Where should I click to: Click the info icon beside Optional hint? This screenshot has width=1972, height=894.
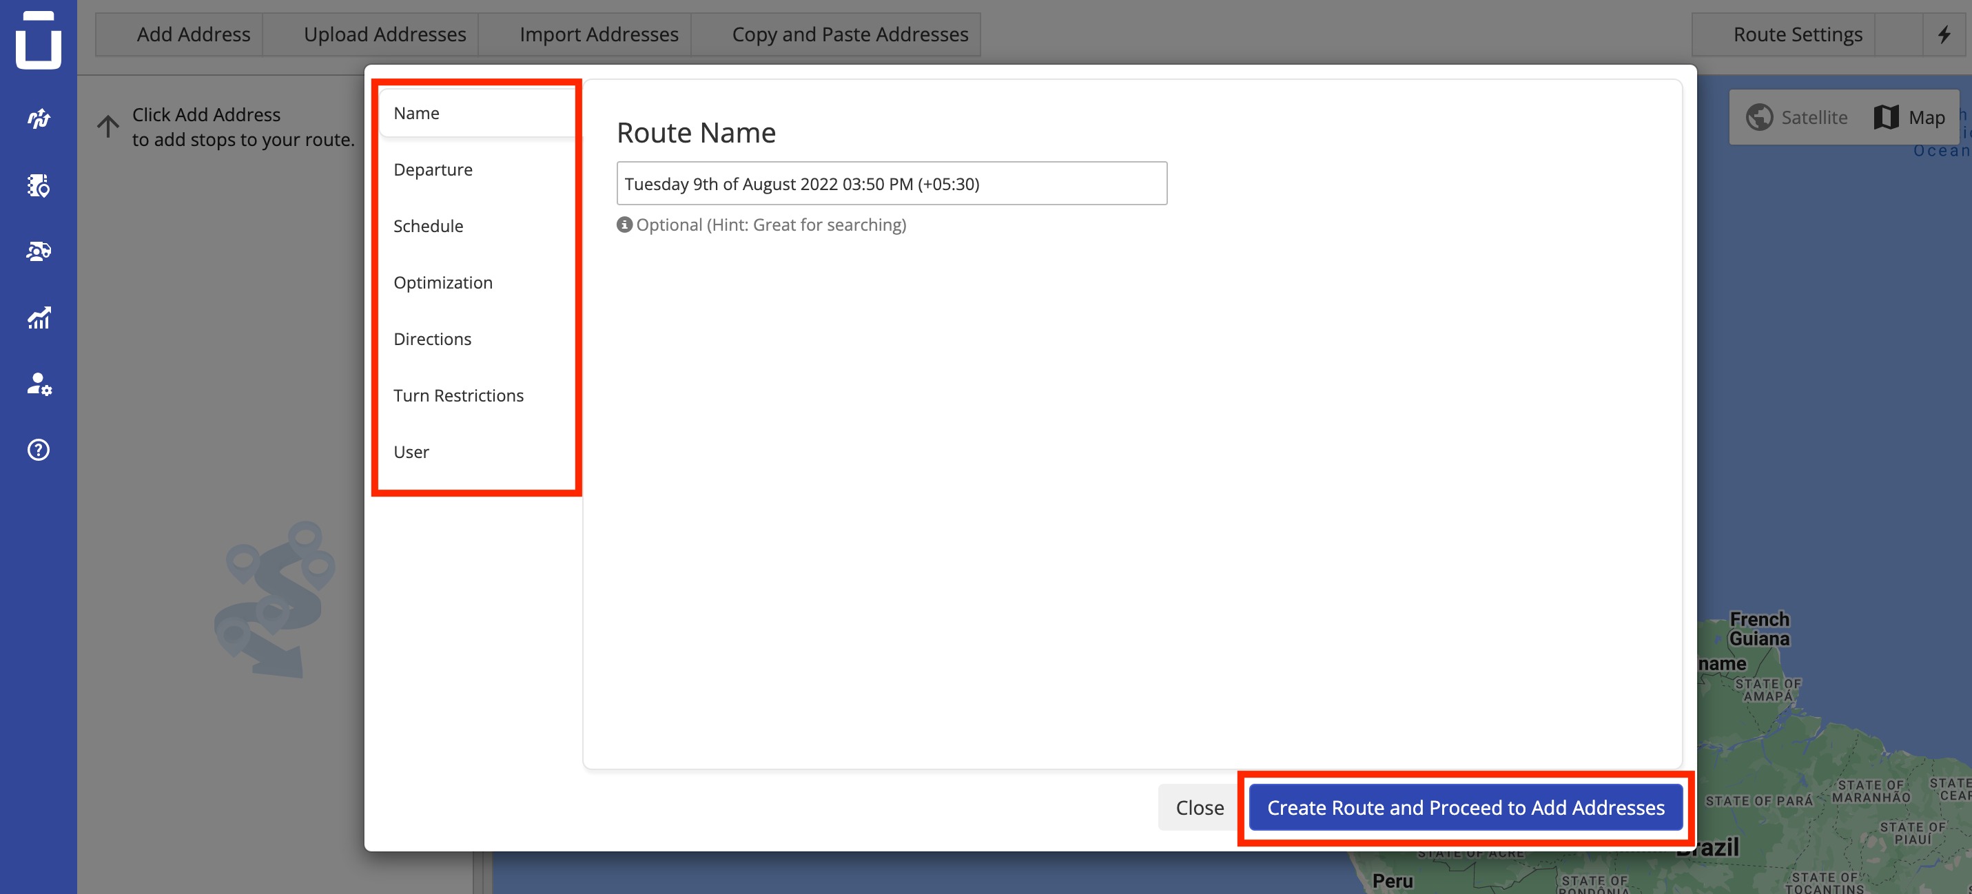pyautogui.click(x=625, y=225)
